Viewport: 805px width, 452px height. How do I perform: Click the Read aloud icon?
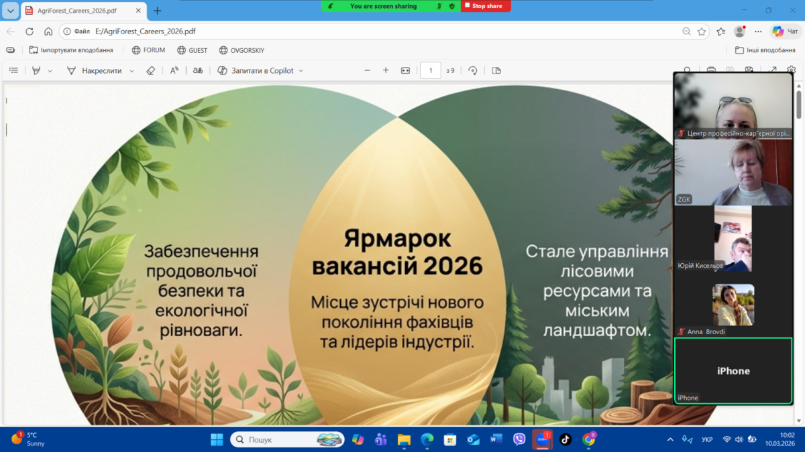(x=174, y=70)
